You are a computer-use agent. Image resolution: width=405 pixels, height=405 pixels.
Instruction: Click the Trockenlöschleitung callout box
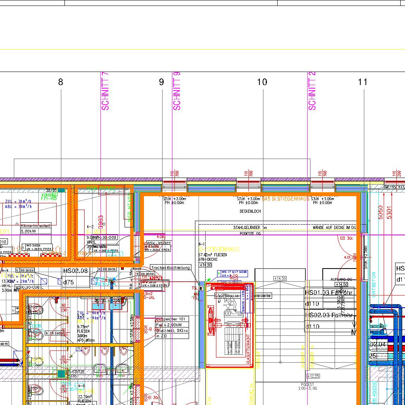[x=170, y=268]
